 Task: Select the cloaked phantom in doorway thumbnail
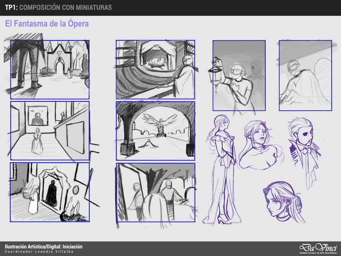pyautogui.click(x=50, y=192)
